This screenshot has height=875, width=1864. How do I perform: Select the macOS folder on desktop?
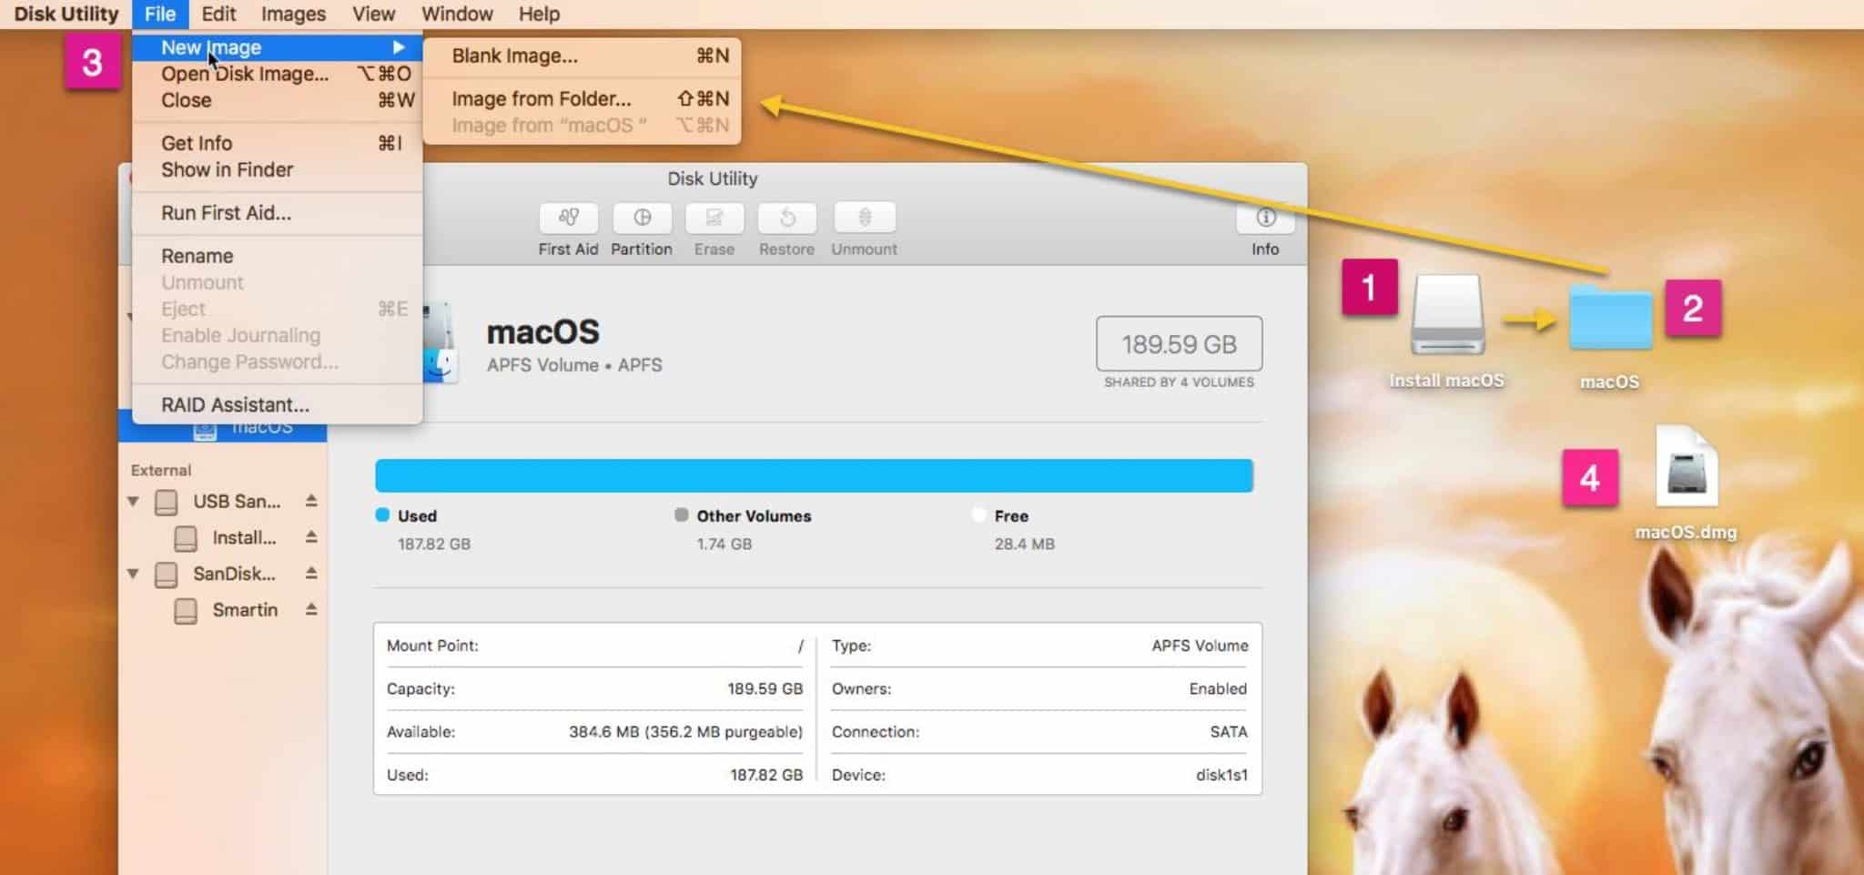click(1610, 317)
